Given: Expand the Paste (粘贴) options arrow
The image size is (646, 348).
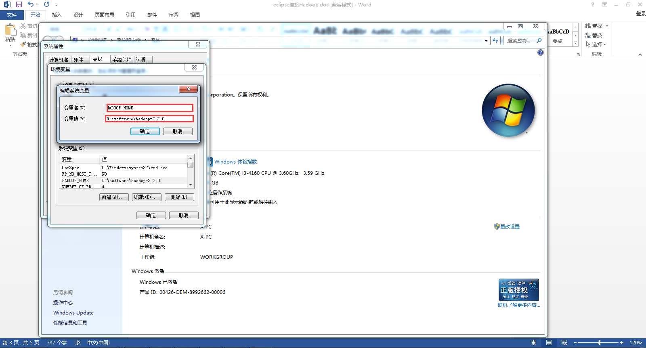Looking at the screenshot, I should 10,45.
